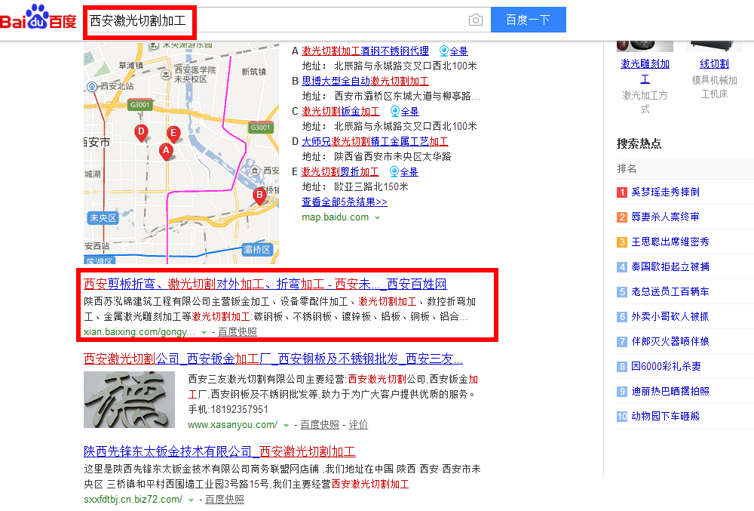Click the 线切割 related search link
This screenshot has height=511, width=754.
click(x=714, y=64)
